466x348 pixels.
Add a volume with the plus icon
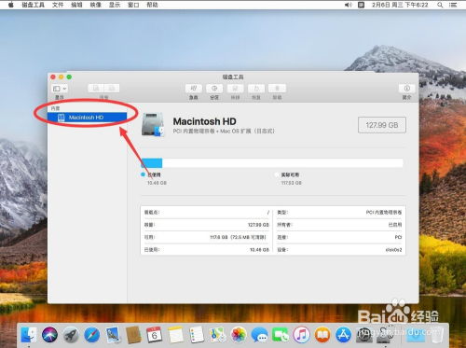point(96,89)
